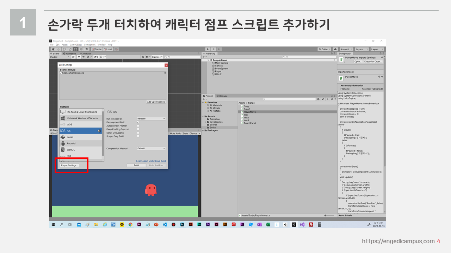Open the Account dropdown

346,49
